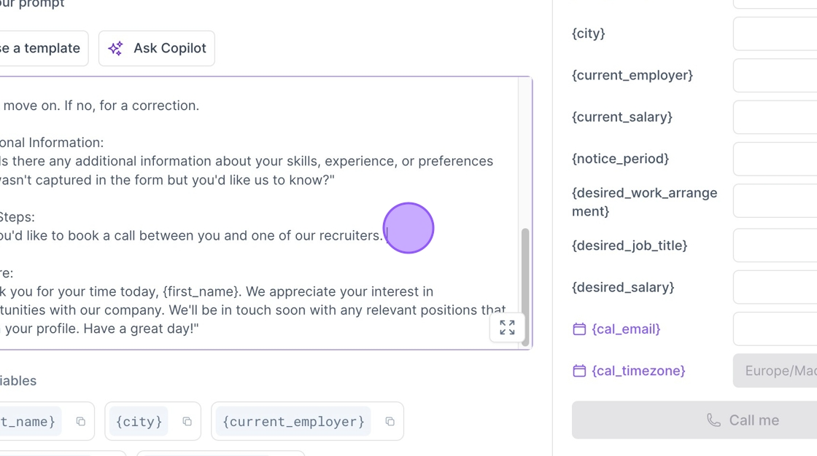Copy the {city} variable
The height and width of the screenshot is (456, 817).
187,422
